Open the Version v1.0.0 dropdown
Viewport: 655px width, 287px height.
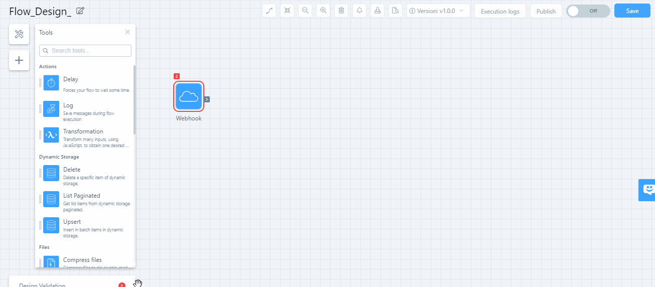(438, 11)
